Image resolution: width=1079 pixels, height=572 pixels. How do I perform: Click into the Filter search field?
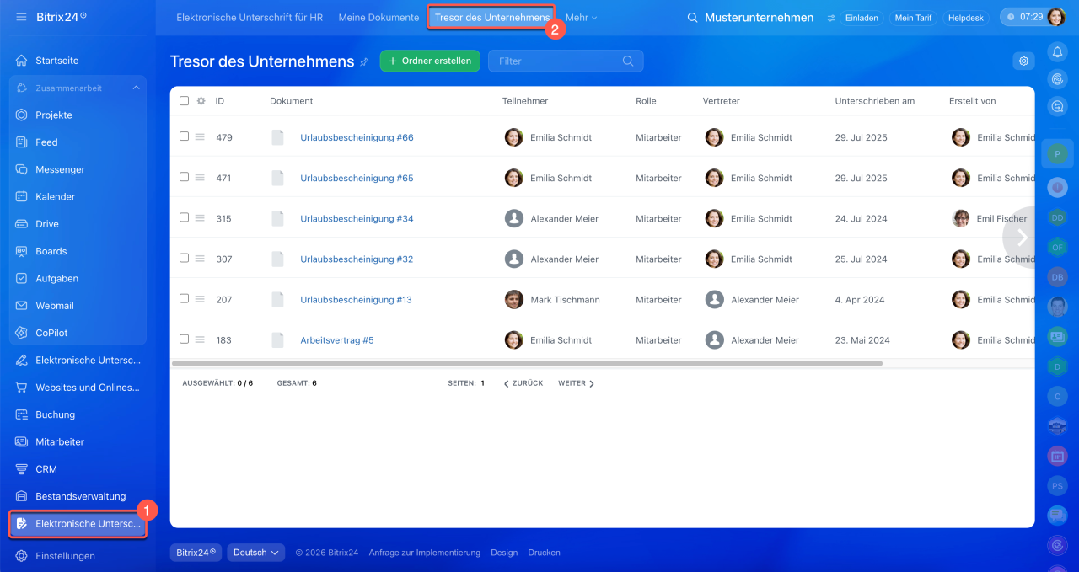[x=566, y=61]
